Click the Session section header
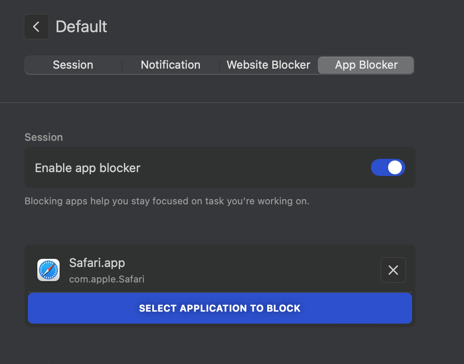The height and width of the screenshot is (364, 464). [x=44, y=137]
